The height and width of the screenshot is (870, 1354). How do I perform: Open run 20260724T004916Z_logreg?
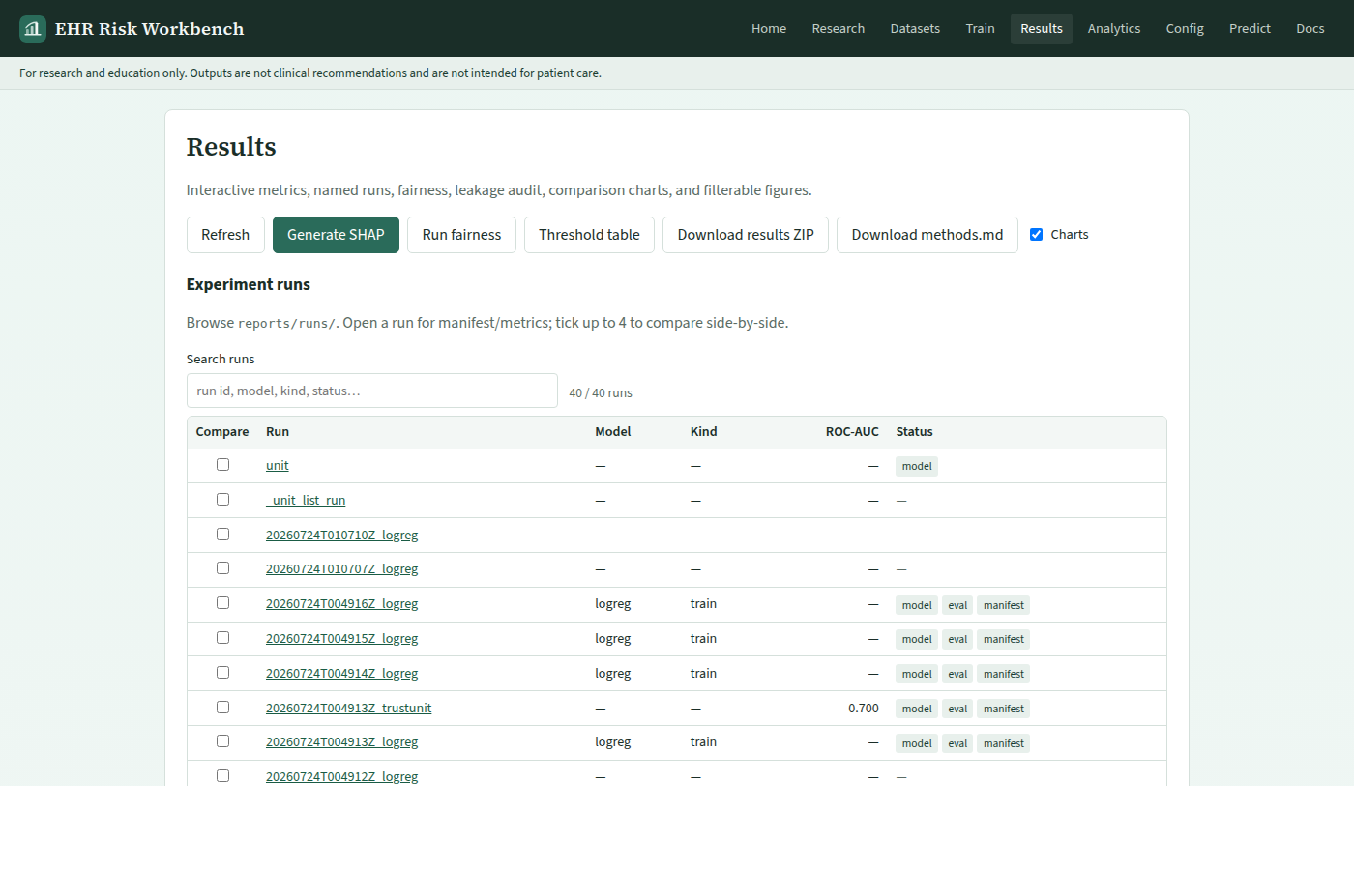(342, 604)
